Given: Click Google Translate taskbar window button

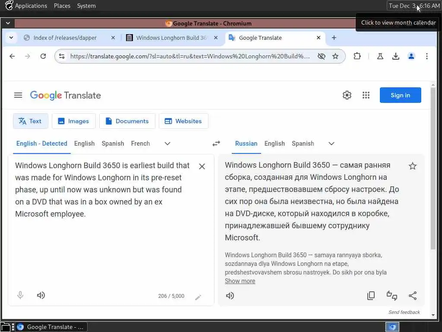Looking at the screenshot, I should (x=52, y=327).
